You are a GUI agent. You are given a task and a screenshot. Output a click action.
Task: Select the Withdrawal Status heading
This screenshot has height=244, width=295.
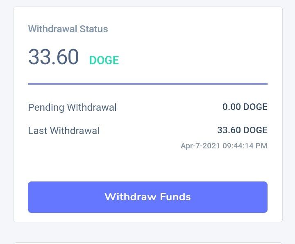pyautogui.click(x=68, y=29)
